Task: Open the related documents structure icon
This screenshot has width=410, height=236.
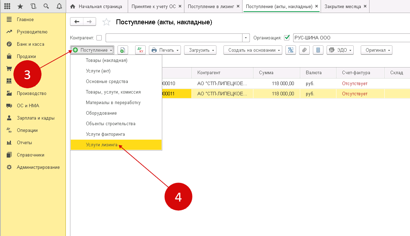Action: click(290, 50)
